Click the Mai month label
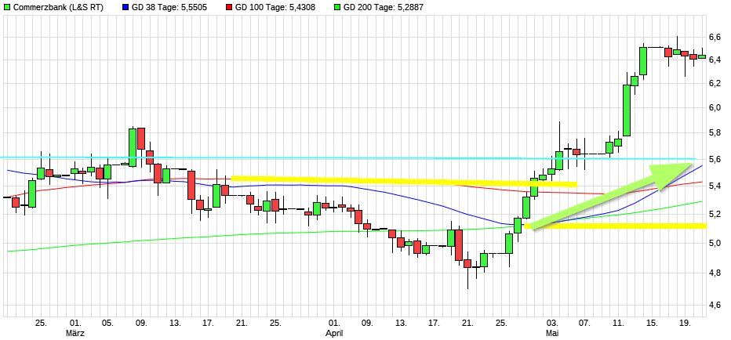Image resolution: width=731 pixels, height=340 pixels. [x=552, y=333]
